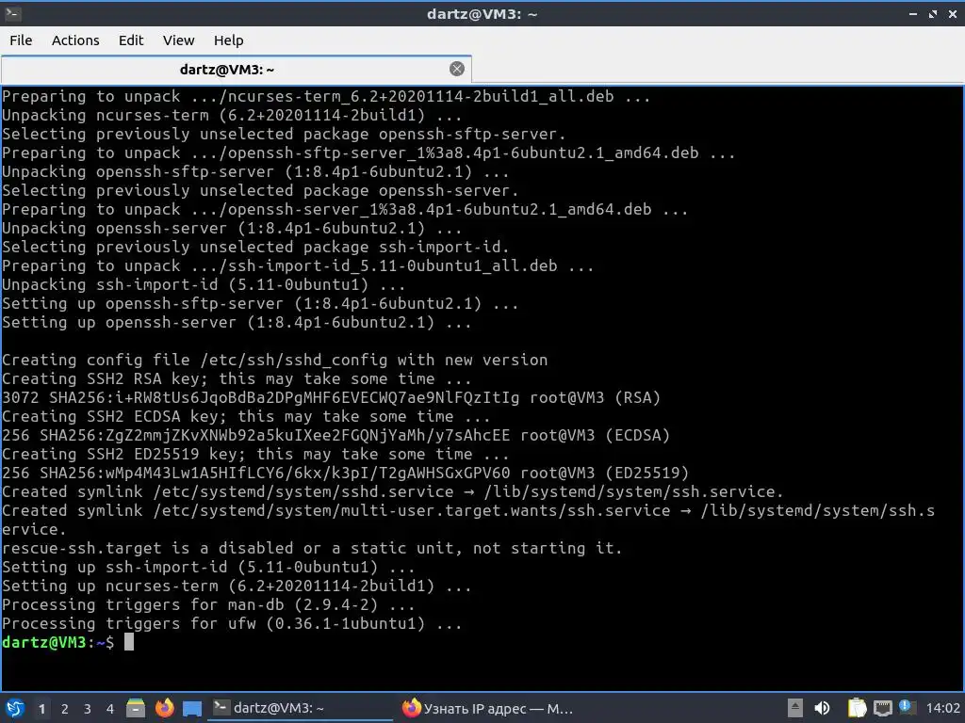Viewport: 965px width, 723px height.
Task: Click 'Setting up openssh-sftp-server' line
Action: (x=260, y=304)
